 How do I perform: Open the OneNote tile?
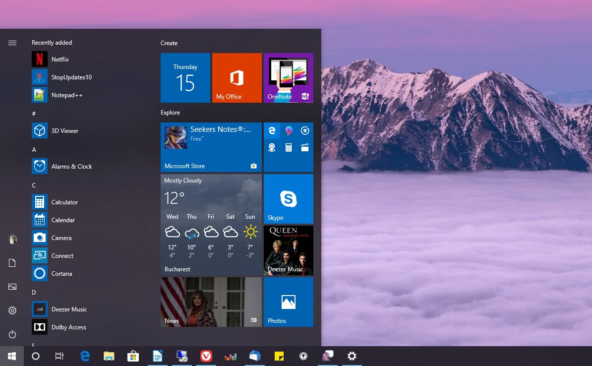289,78
